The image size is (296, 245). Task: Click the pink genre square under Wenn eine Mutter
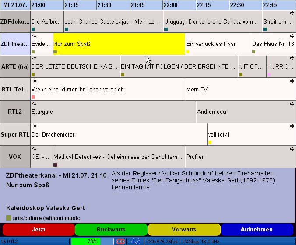pos(33,97)
